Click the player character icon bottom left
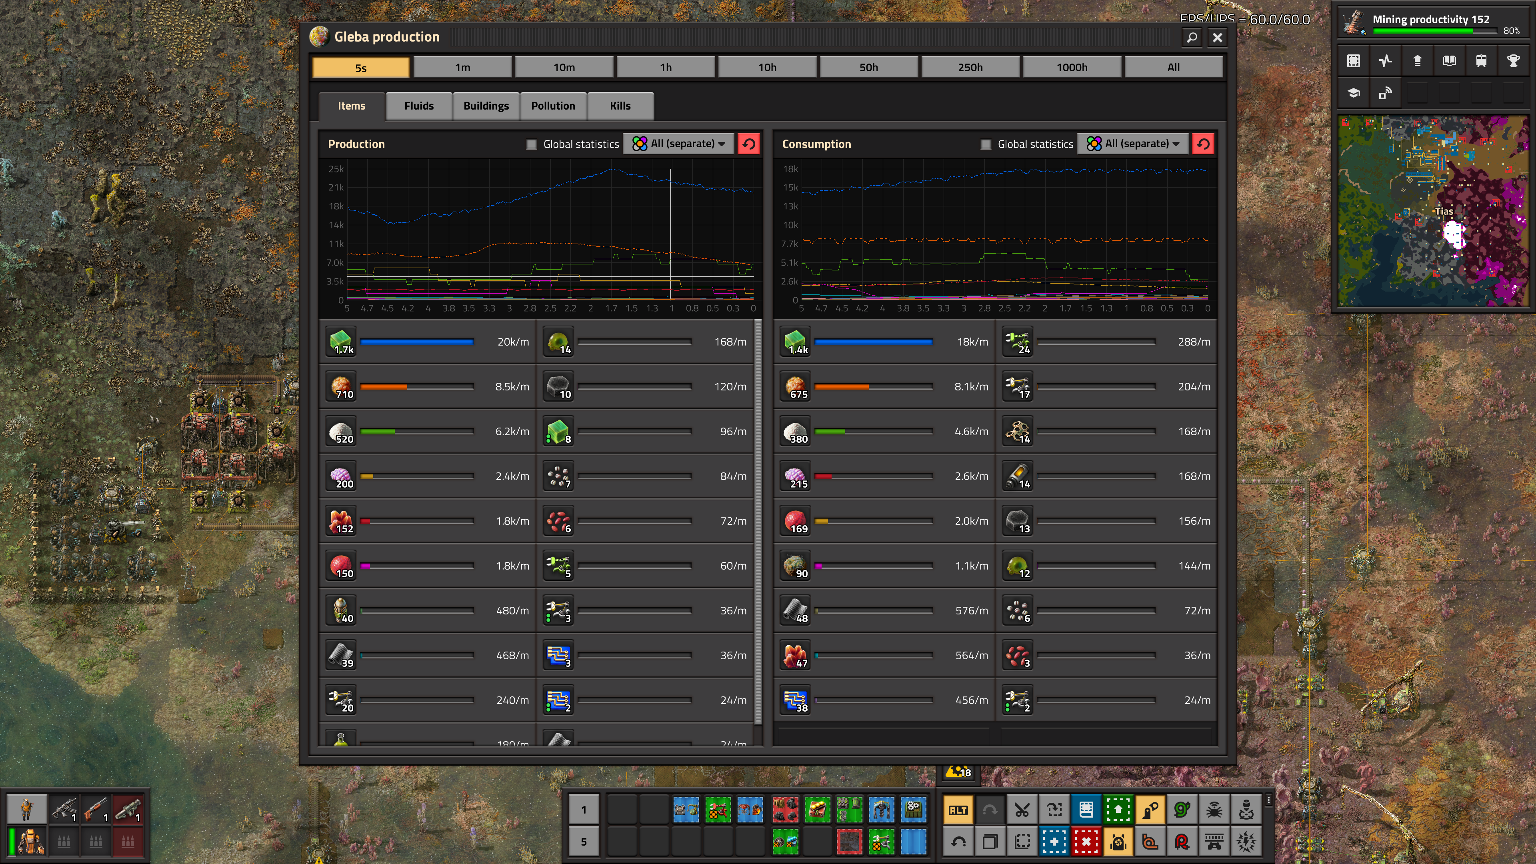 point(27,809)
